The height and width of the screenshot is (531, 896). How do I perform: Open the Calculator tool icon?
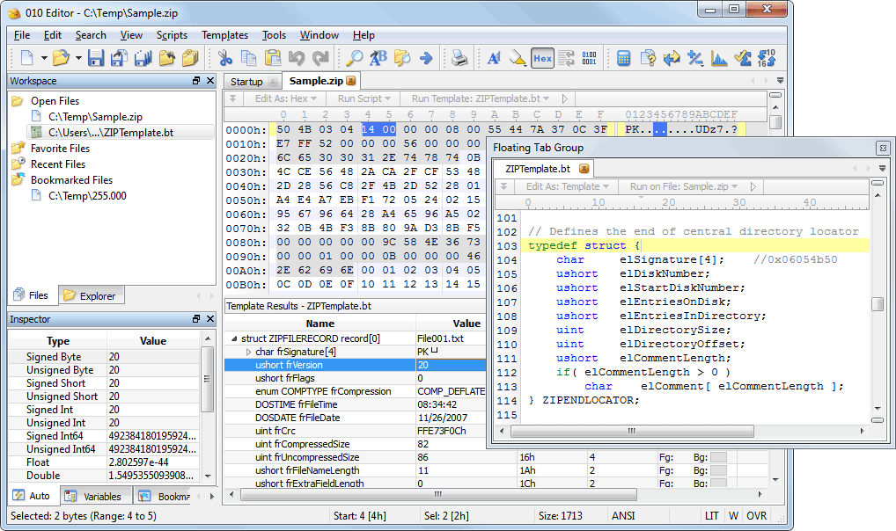point(623,59)
